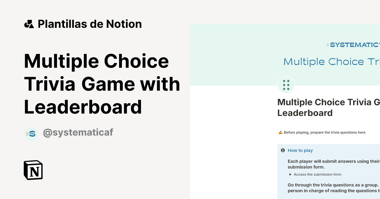Click the SYSTEMATIC brand logo

click(353, 45)
